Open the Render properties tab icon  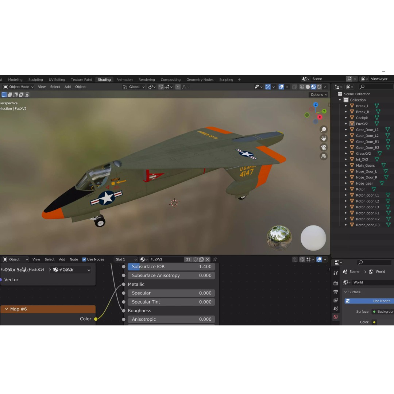(x=336, y=283)
